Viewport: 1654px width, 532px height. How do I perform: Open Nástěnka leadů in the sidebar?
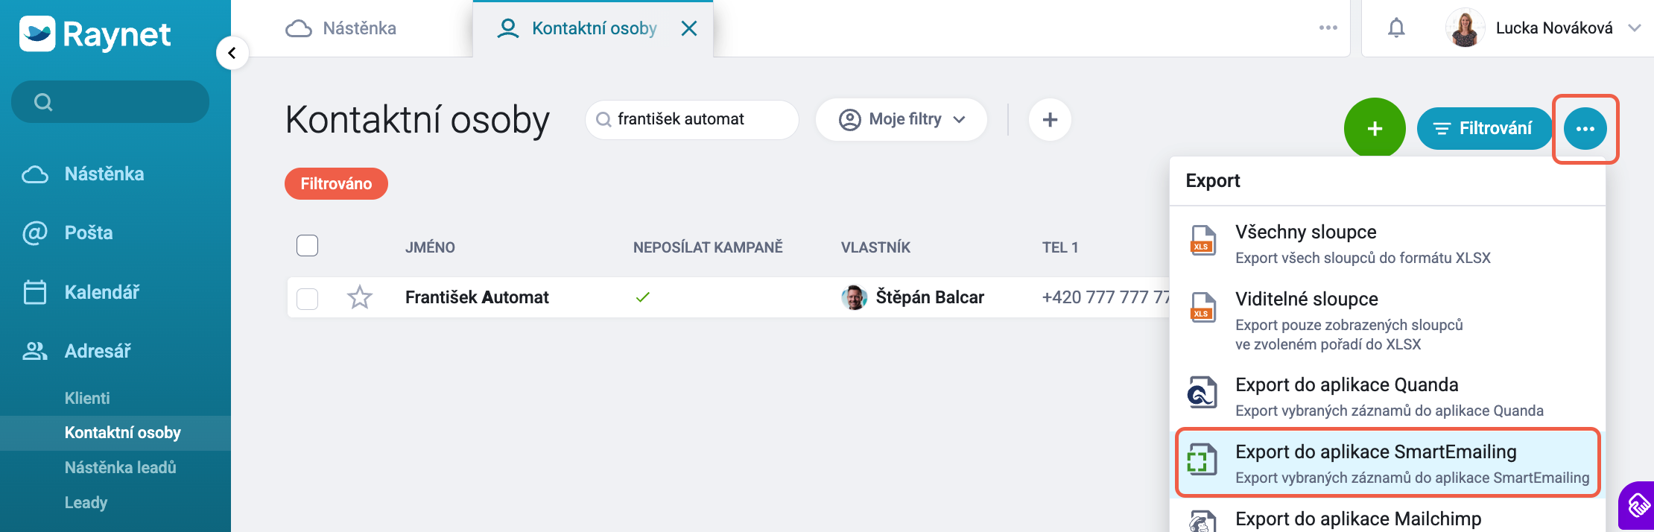[121, 467]
